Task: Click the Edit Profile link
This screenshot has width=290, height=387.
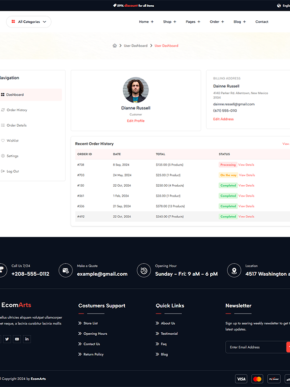Action: pyautogui.click(x=136, y=121)
